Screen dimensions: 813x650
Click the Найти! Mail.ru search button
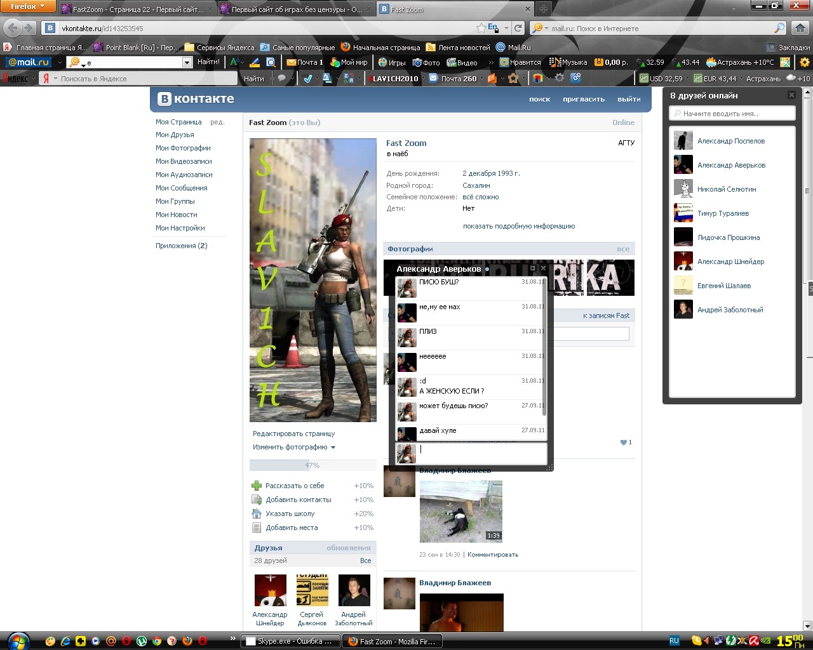point(208,62)
